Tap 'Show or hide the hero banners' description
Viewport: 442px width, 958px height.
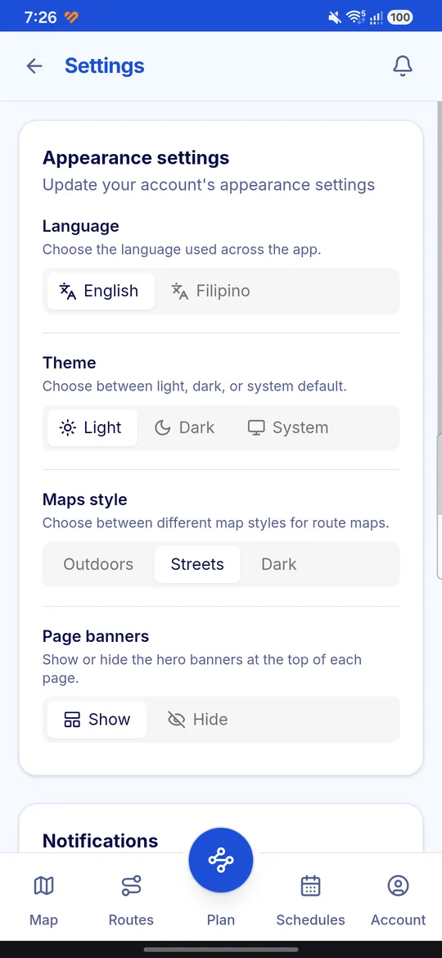tap(202, 668)
